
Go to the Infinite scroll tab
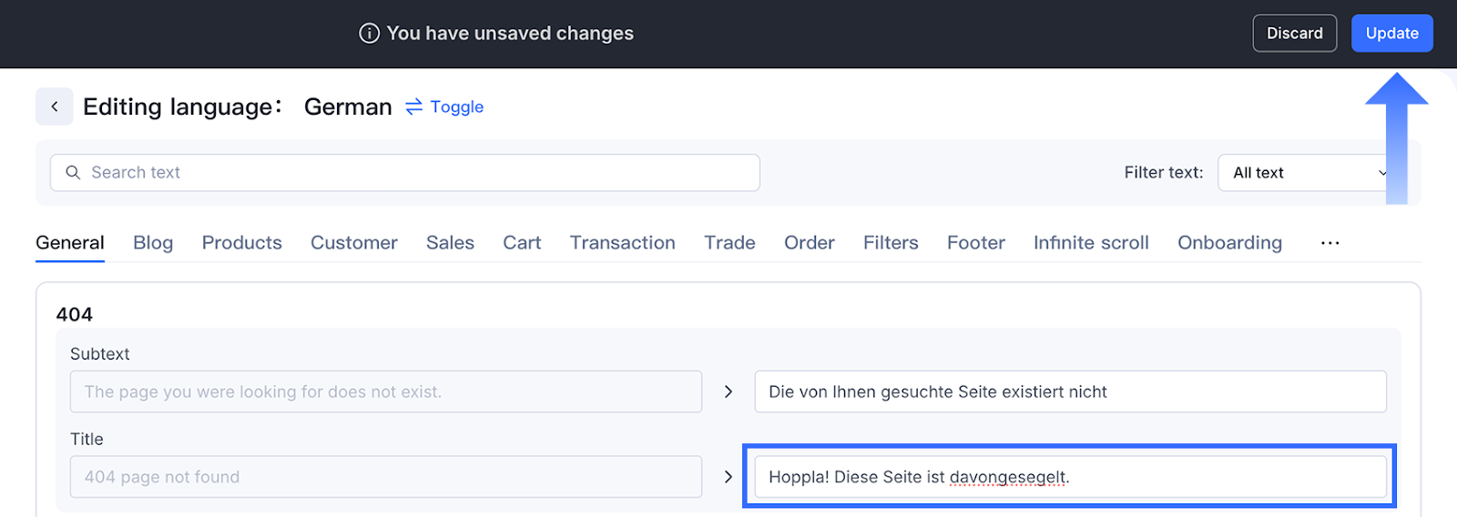tap(1091, 243)
